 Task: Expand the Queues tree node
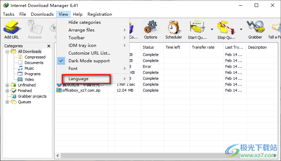click(x=7, y=102)
